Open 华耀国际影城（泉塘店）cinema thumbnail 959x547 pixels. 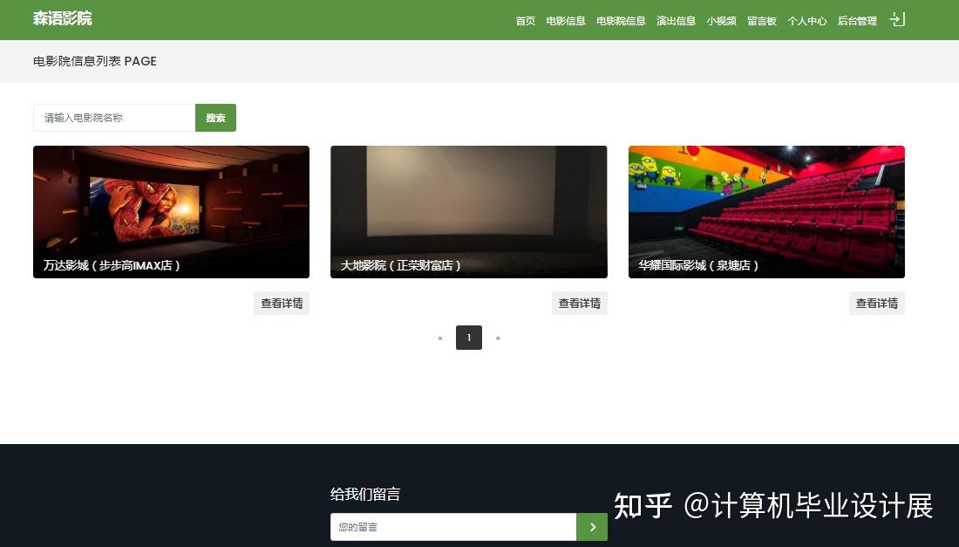766,212
